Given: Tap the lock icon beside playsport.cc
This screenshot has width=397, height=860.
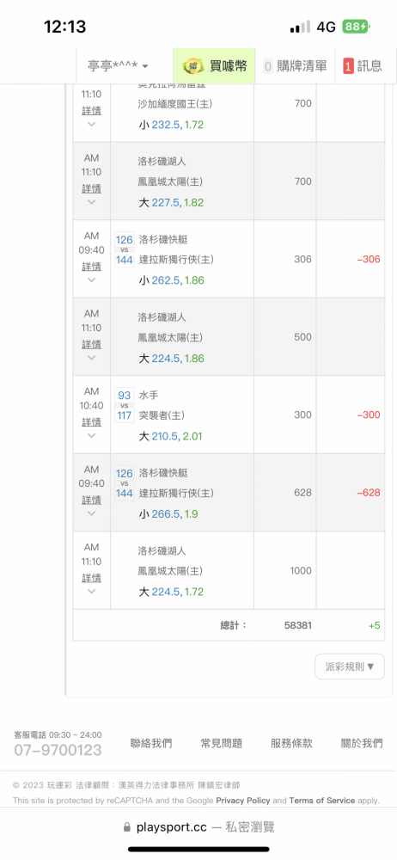Looking at the screenshot, I should point(127,827).
